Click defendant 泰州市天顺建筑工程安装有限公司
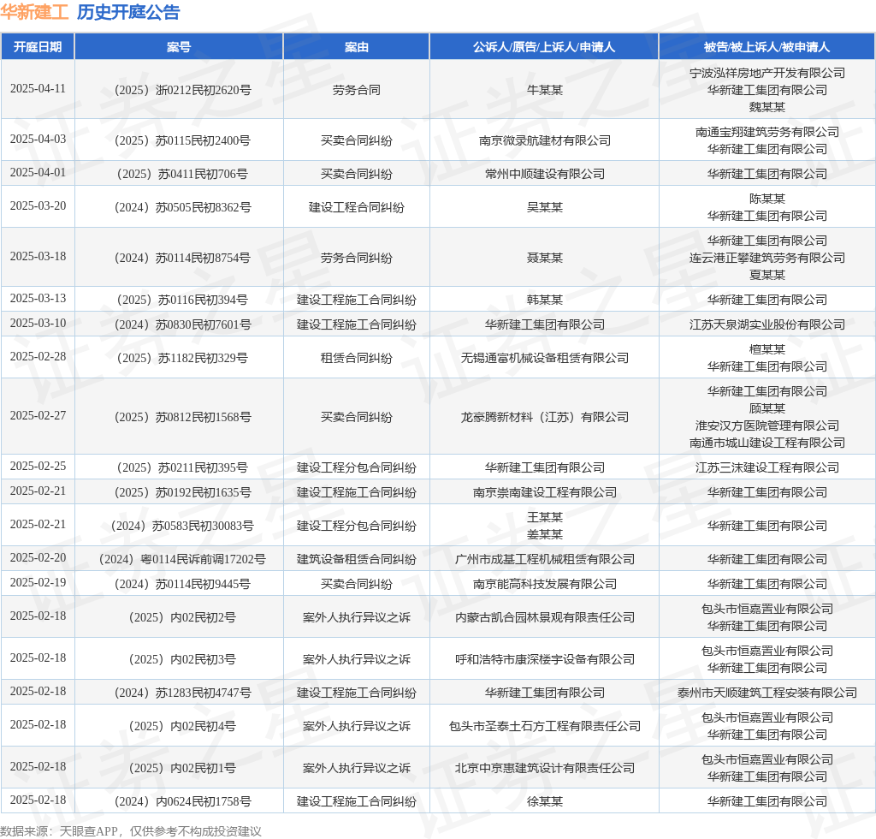This screenshot has width=876, height=839. 767,693
